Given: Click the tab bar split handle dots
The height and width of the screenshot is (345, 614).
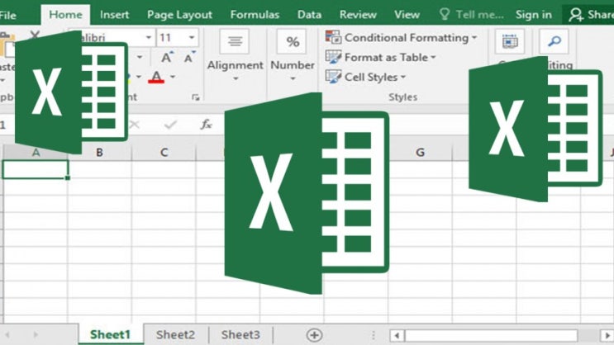Looking at the screenshot, I should [374, 335].
